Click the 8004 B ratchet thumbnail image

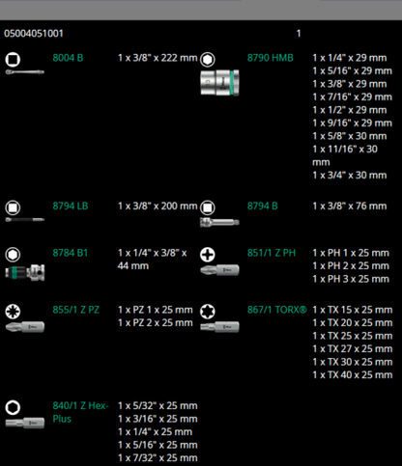point(25,71)
